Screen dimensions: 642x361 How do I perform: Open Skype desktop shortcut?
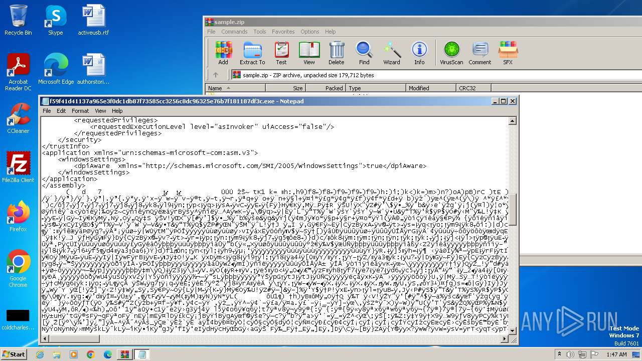56,20
